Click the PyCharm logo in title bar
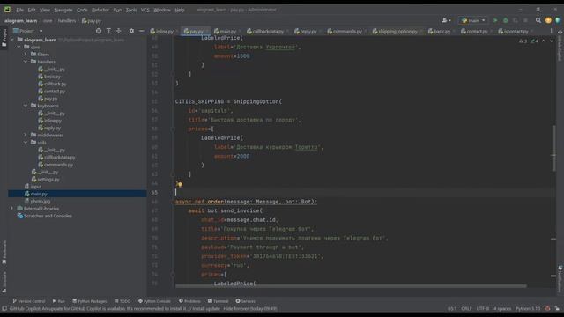Image resolution: width=564 pixels, height=317 pixels. click(7, 10)
